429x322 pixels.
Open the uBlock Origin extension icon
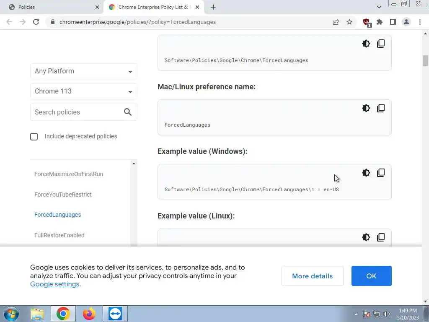(367, 22)
